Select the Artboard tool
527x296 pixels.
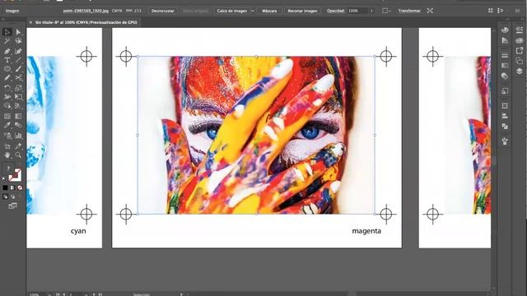(7, 146)
